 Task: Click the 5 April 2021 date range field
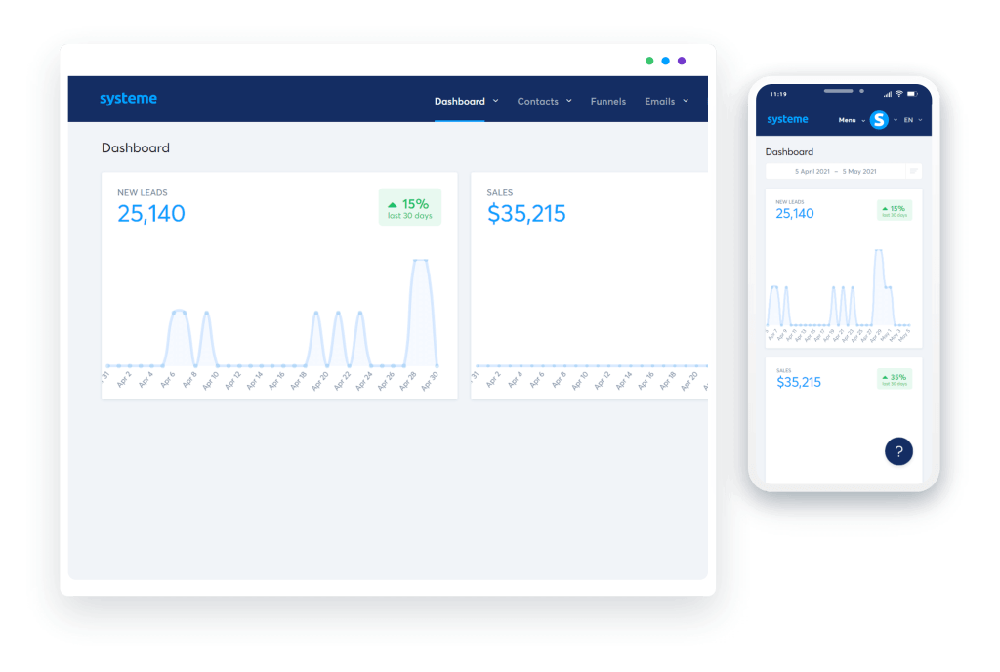click(835, 171)
